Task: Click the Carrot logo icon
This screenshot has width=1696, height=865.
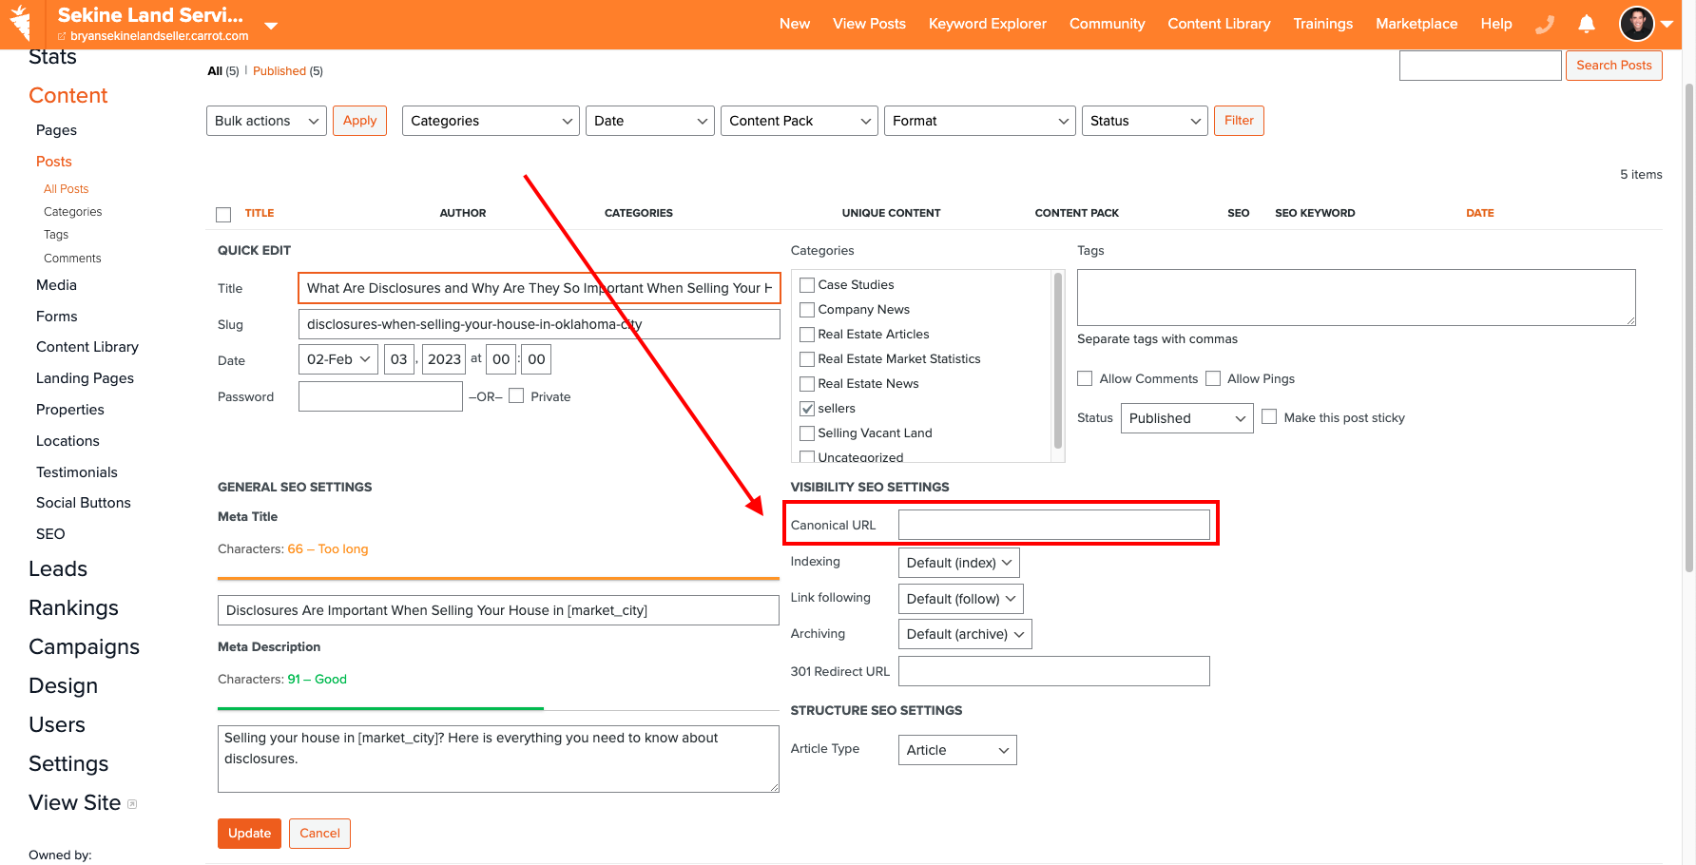Action: (x=20, y=23)
